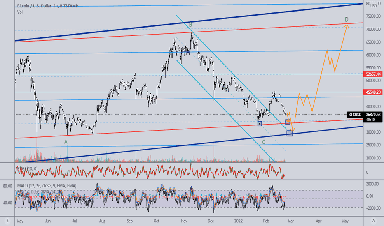The height and width of the screenshot is (226, 384).
Task: Click the 36870.53 current price label
Action: (x=373, y=115)
